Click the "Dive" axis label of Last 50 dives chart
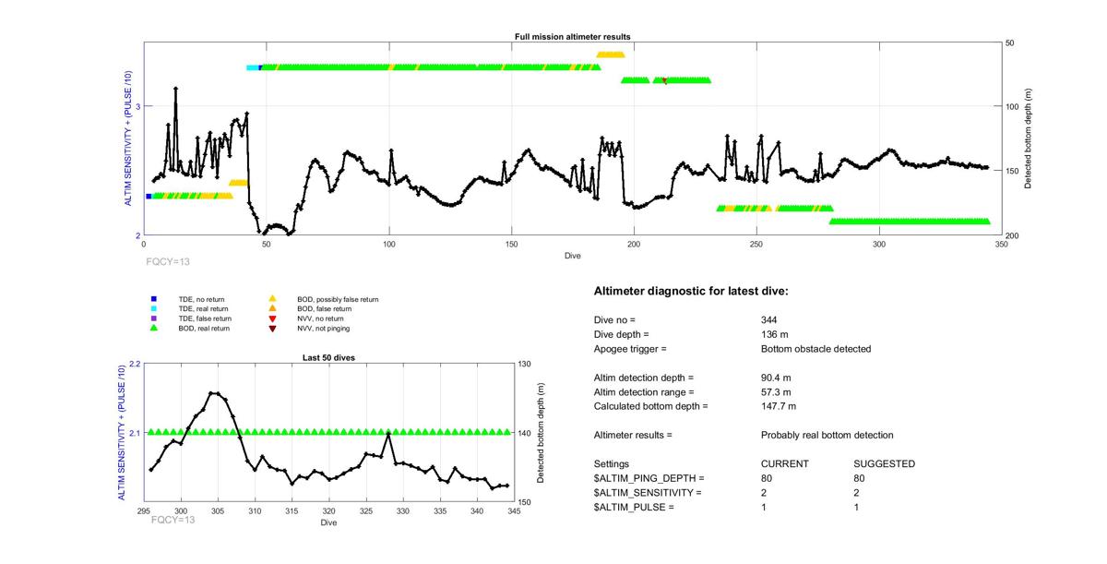The width and height of the screenshot is (1107, 564). [x=329, y=522]
